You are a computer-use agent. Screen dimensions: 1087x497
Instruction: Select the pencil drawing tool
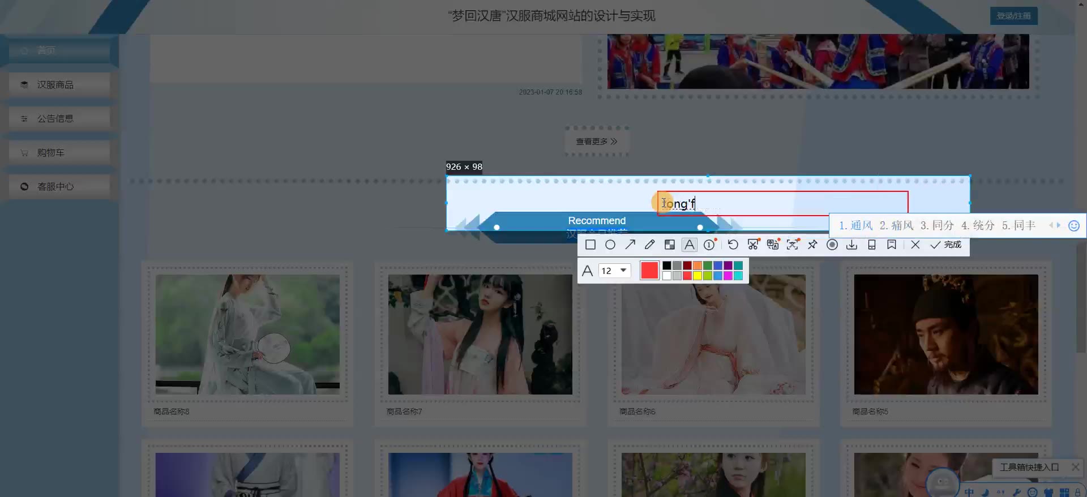(x=650, y=245)
